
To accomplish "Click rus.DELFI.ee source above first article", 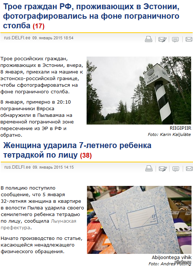I will 17,38.
